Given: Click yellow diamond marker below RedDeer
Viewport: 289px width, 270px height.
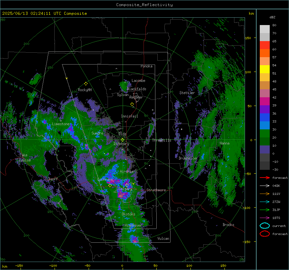Looking at the screenshot, I should point(132,104).
